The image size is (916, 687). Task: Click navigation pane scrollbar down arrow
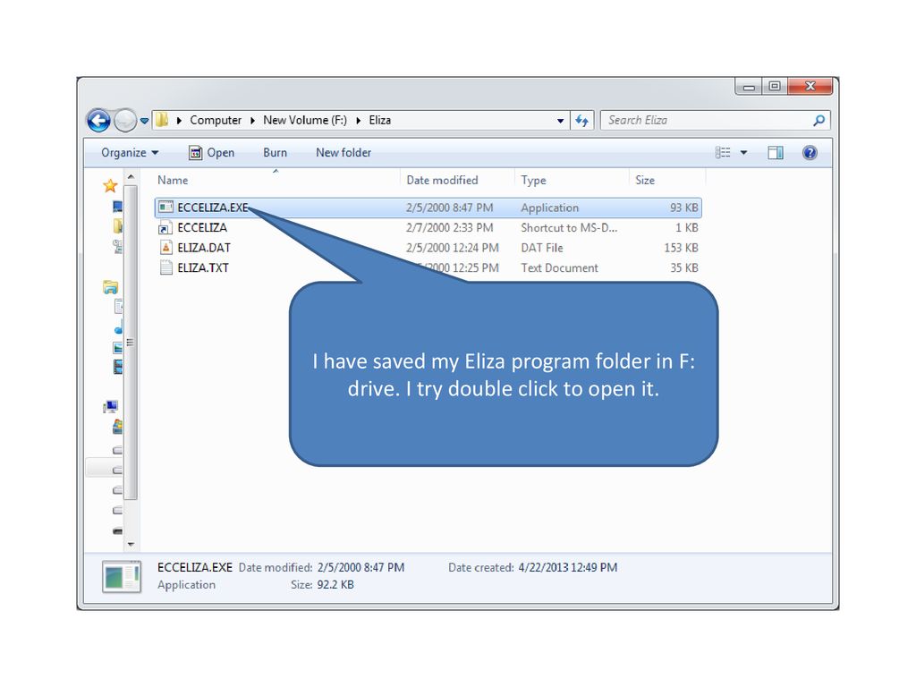click(131, 545)
